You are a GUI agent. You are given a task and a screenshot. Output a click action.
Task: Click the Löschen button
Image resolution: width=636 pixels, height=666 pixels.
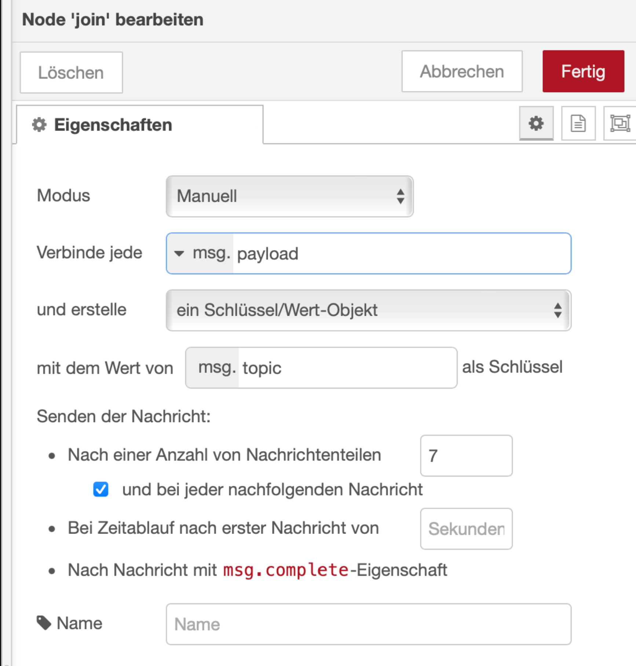71,73
